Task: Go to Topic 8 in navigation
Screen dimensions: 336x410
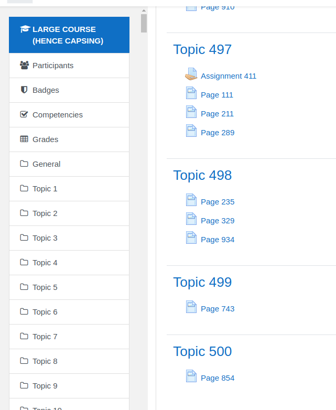Action: tap(69, 361)
